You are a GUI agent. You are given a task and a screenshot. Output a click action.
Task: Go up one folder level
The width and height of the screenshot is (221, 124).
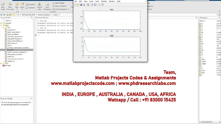[x=7, y=15]
